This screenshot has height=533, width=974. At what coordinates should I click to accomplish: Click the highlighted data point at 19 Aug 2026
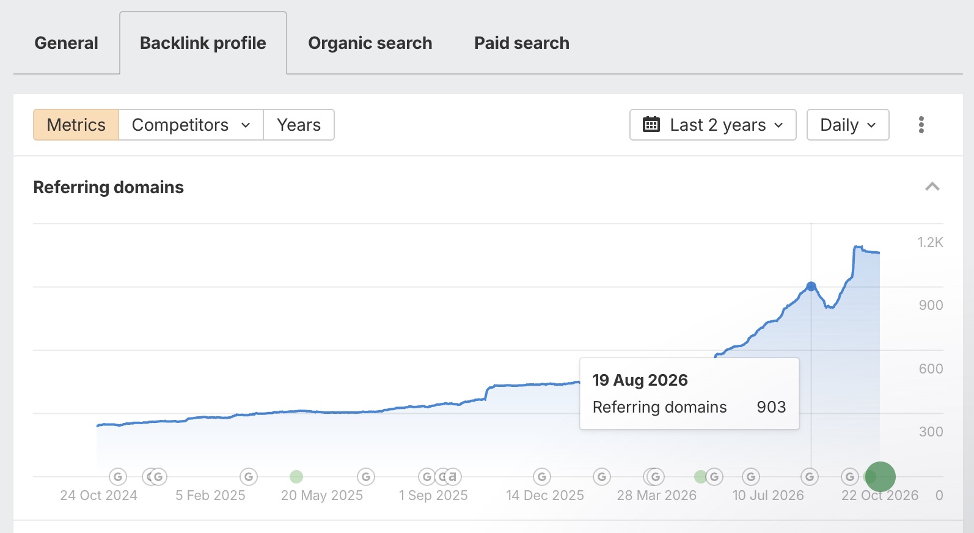click(811, 286)
